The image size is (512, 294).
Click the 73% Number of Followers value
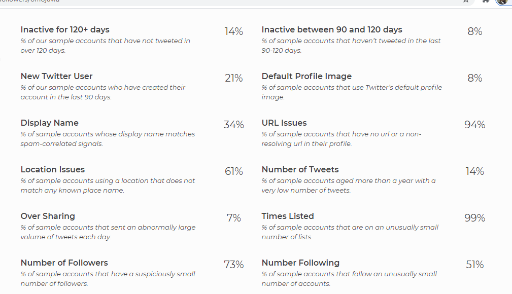pyautogui.click(x=233, y=265)
